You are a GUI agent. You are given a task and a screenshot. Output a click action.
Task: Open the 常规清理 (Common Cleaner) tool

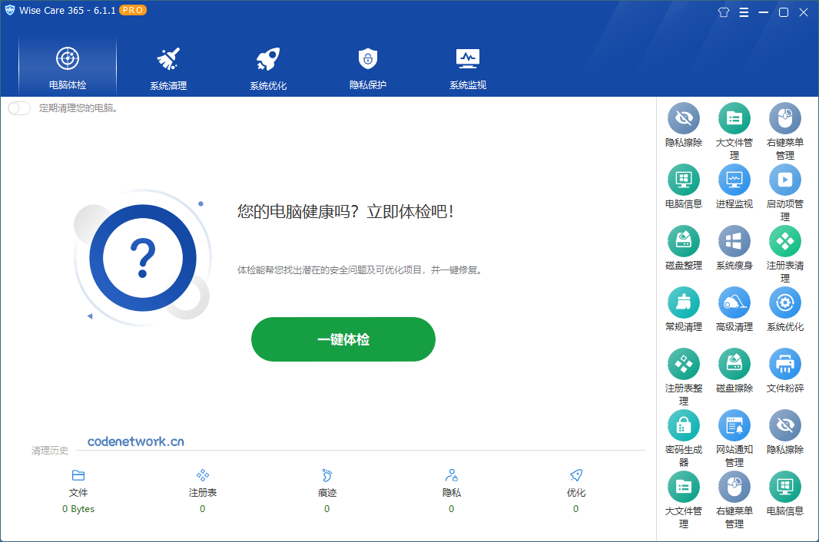[x=684, y=302]
